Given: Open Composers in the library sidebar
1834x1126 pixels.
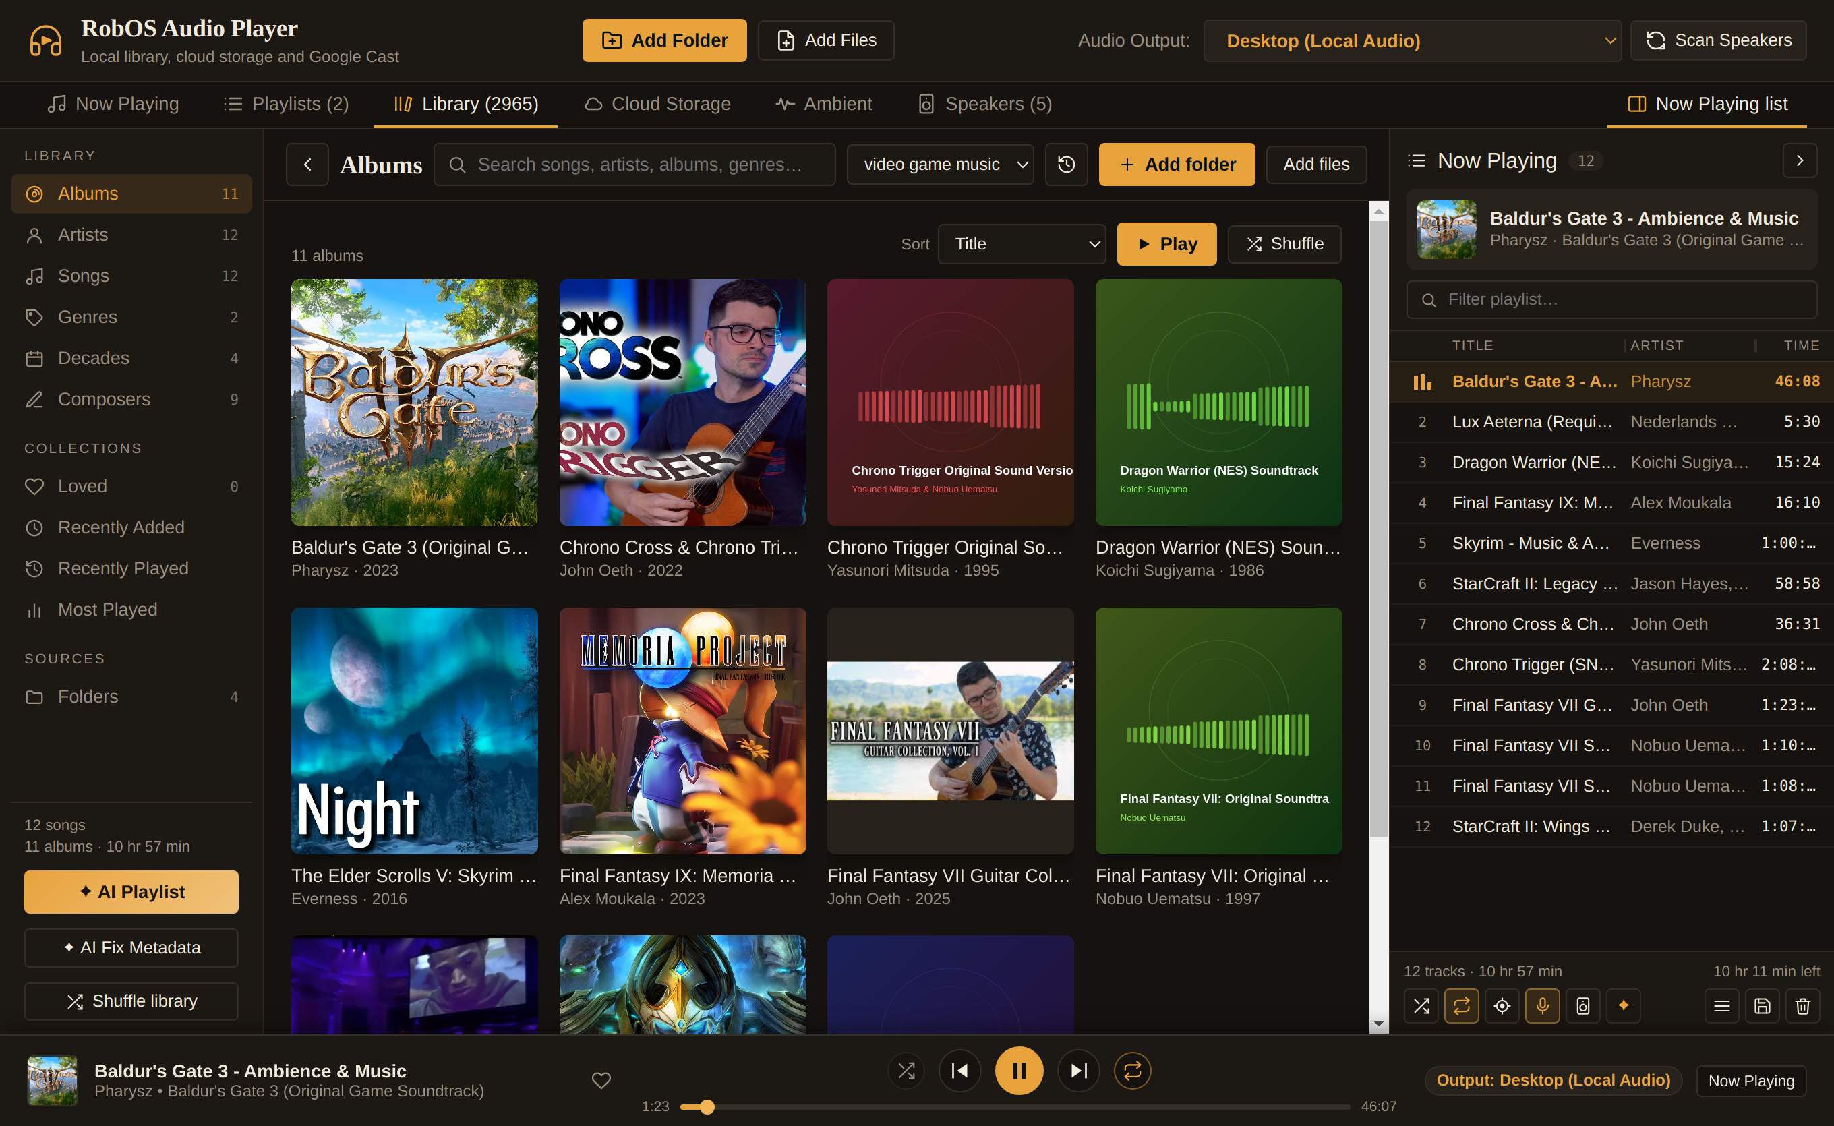Looking at the screenshot, I should (131, 399).
